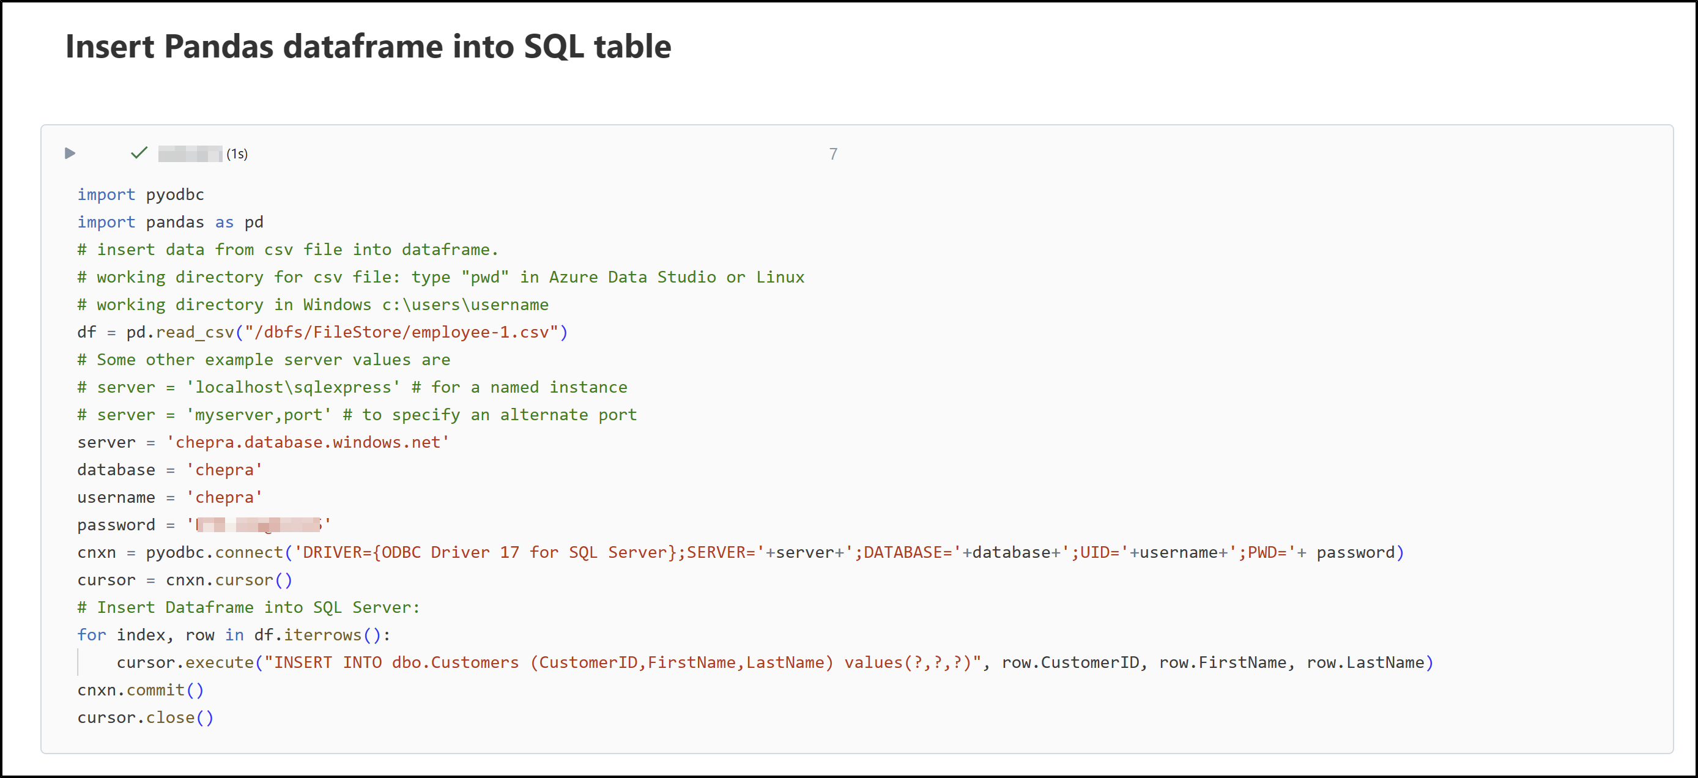The width and height of the screenshot is (1698, 778).
Task: Click the (1s) execution duration label
Action: [x=237, y=154]
